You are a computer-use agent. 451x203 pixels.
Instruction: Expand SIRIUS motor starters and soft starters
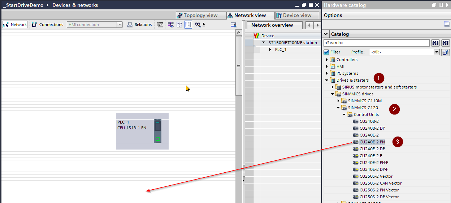click(x=333, y=87)
